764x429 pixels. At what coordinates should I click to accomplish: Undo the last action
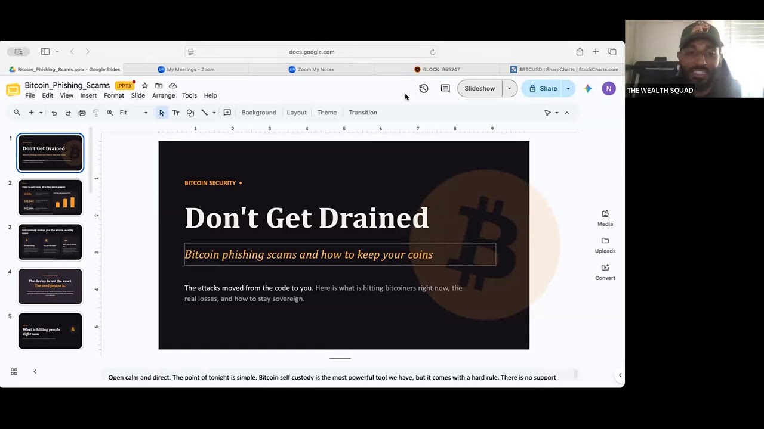coord(54,113)
